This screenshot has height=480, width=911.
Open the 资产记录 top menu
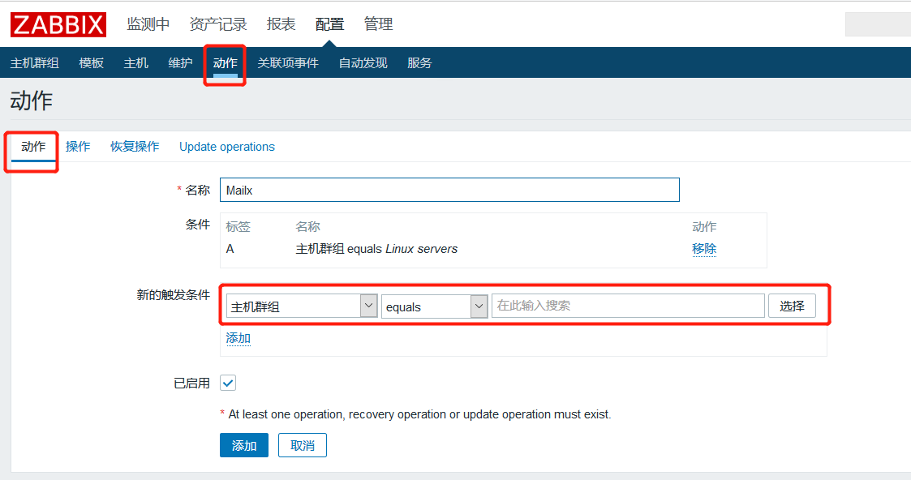(218, 24)
